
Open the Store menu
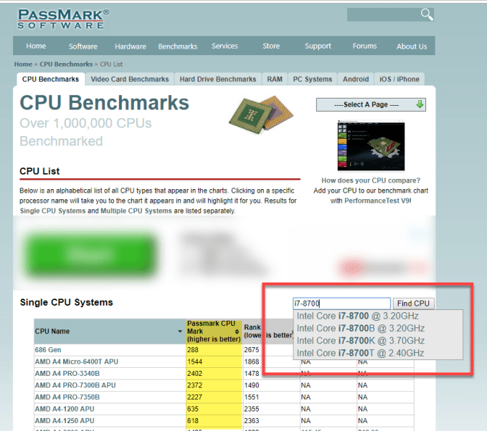point(271,46)
